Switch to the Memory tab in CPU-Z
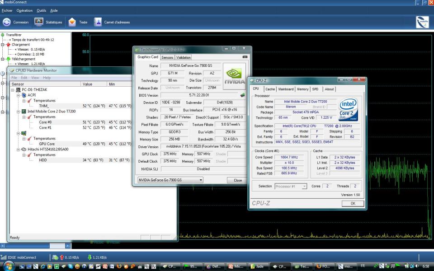The image size is (434, 271). pyautogui.click(x=303, y=89)
